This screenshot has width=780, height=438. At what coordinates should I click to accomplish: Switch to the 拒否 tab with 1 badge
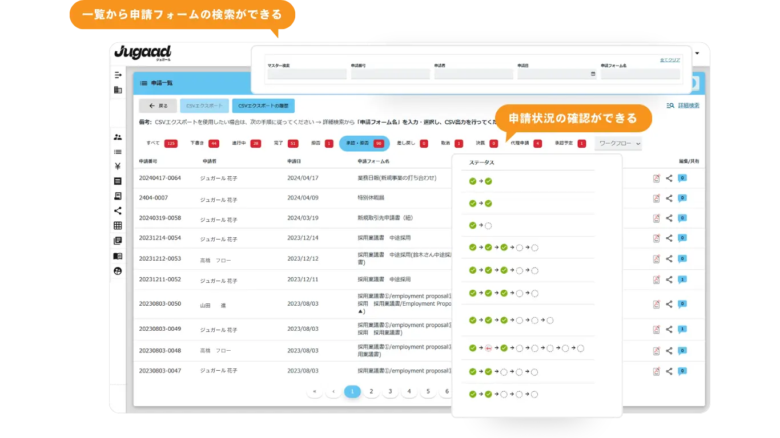point(322,143)
